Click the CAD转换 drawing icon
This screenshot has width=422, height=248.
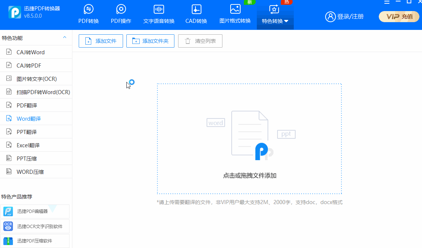coord(196,9)
